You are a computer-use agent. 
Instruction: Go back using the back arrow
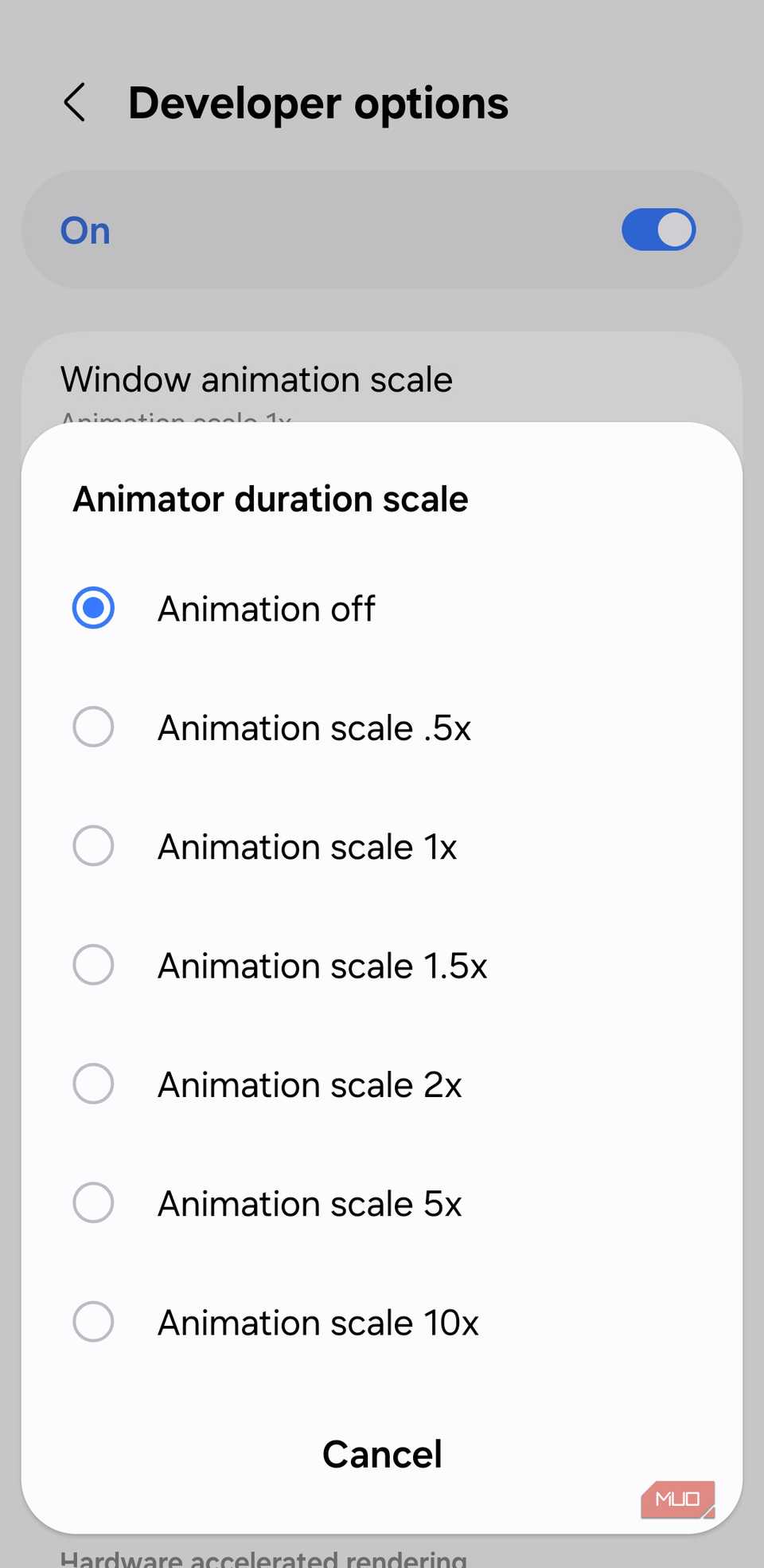pos(75,103)
